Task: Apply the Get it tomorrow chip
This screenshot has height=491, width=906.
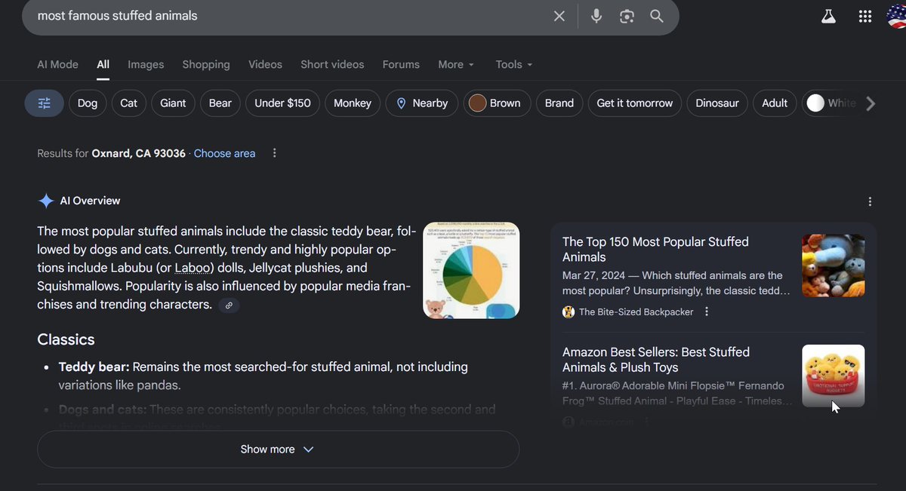Action: click(x=635, y=103)
